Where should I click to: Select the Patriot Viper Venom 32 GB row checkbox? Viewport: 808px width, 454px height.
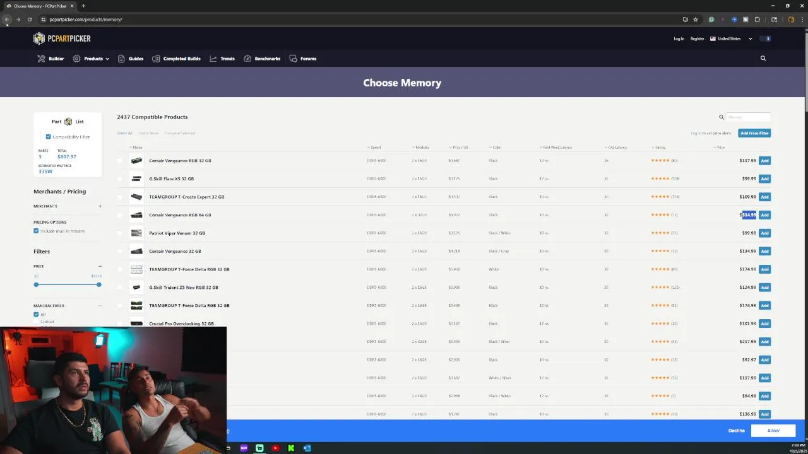[x=120, y=233]
